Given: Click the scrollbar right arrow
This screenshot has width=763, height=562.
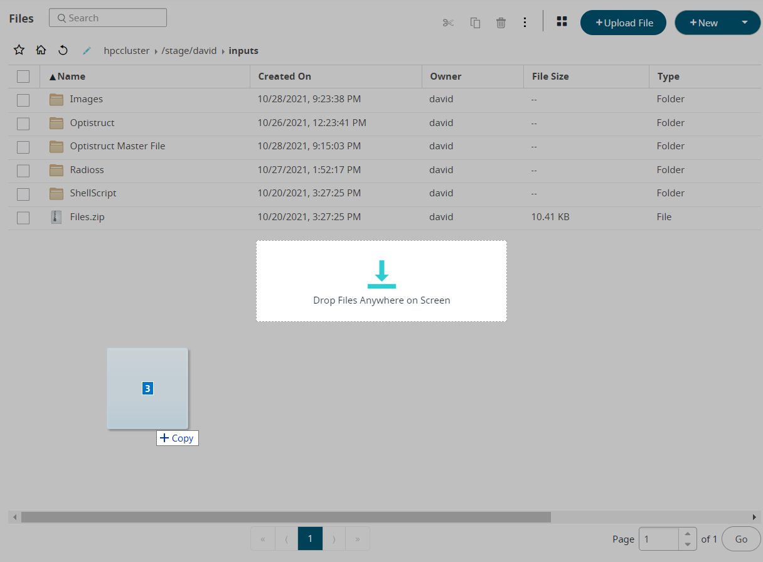Looking at the screenshot, I should pos(755,517).
